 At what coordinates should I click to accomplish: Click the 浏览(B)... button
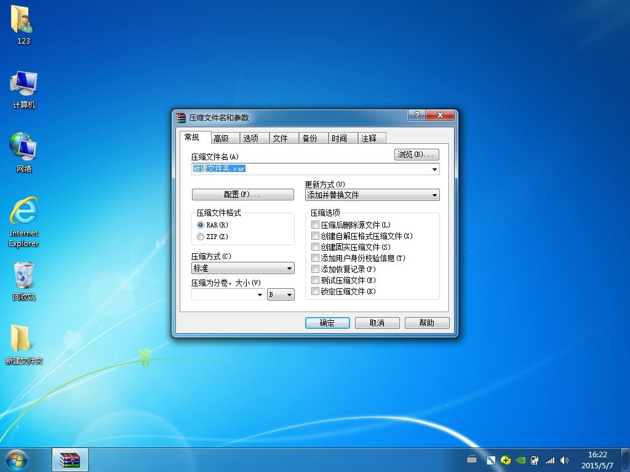point(417,154)
